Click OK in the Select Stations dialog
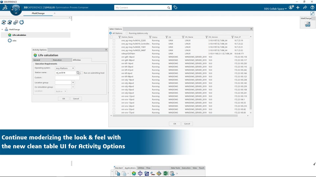Screen dimensions: 316x177 tap(175, 124)
